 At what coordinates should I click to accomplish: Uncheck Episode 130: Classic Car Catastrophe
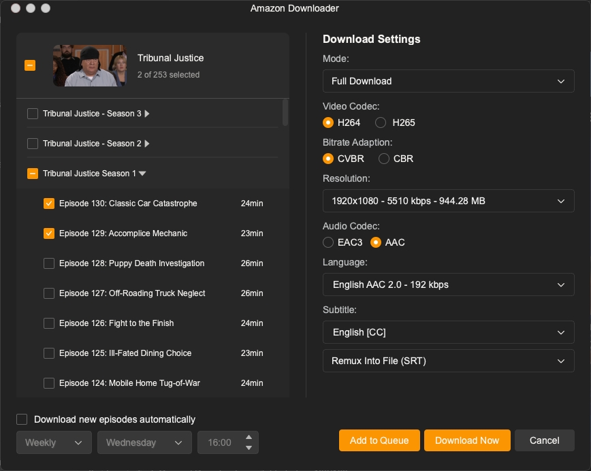49,204
